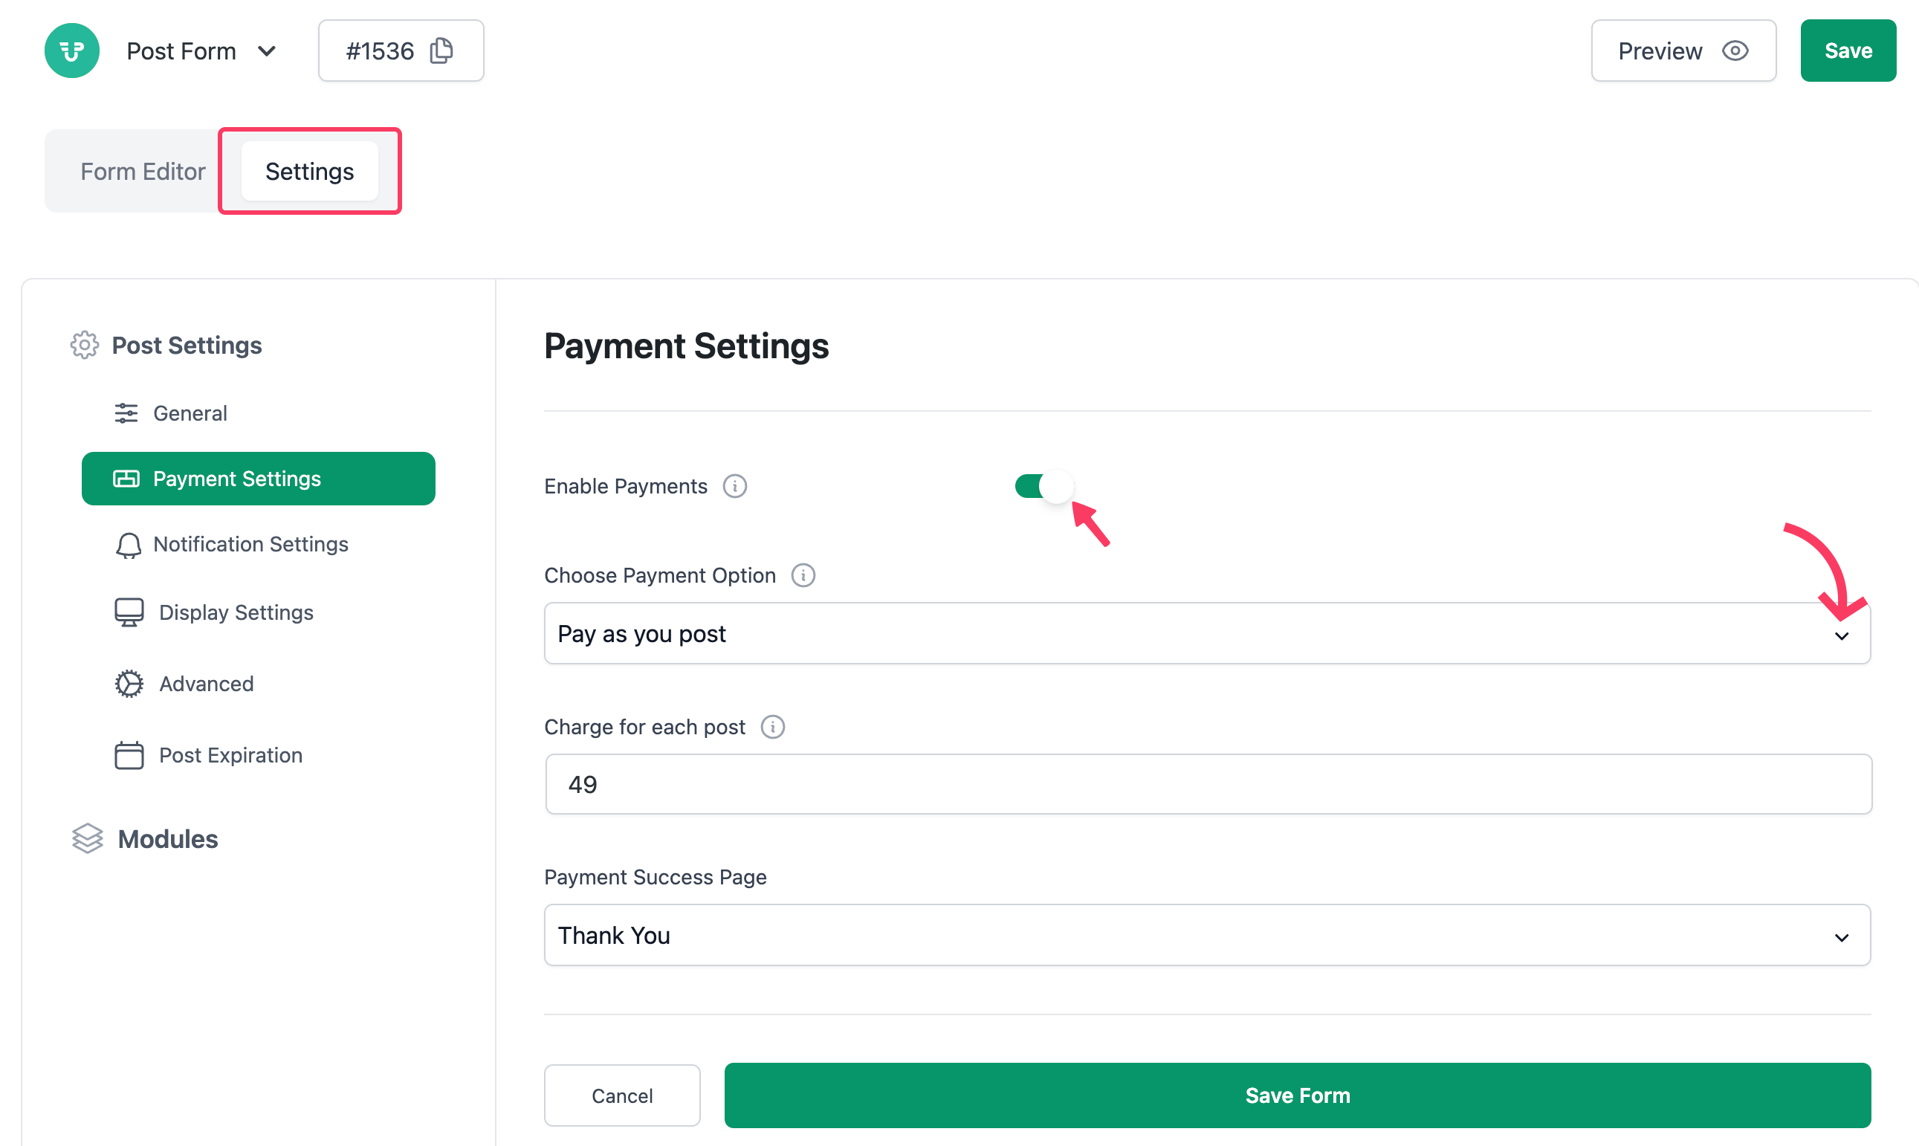
Task: Open the Preview with eye icon
Action: point(1683,51)
